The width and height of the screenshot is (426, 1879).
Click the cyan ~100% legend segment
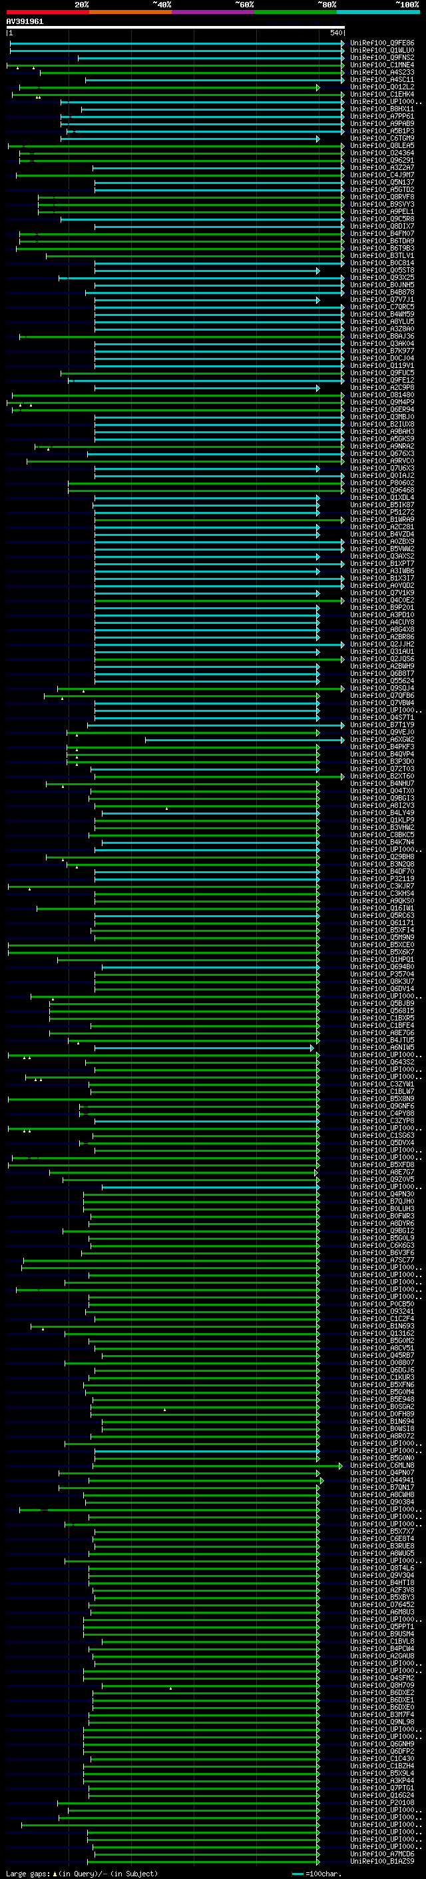(x=379, y=12)
